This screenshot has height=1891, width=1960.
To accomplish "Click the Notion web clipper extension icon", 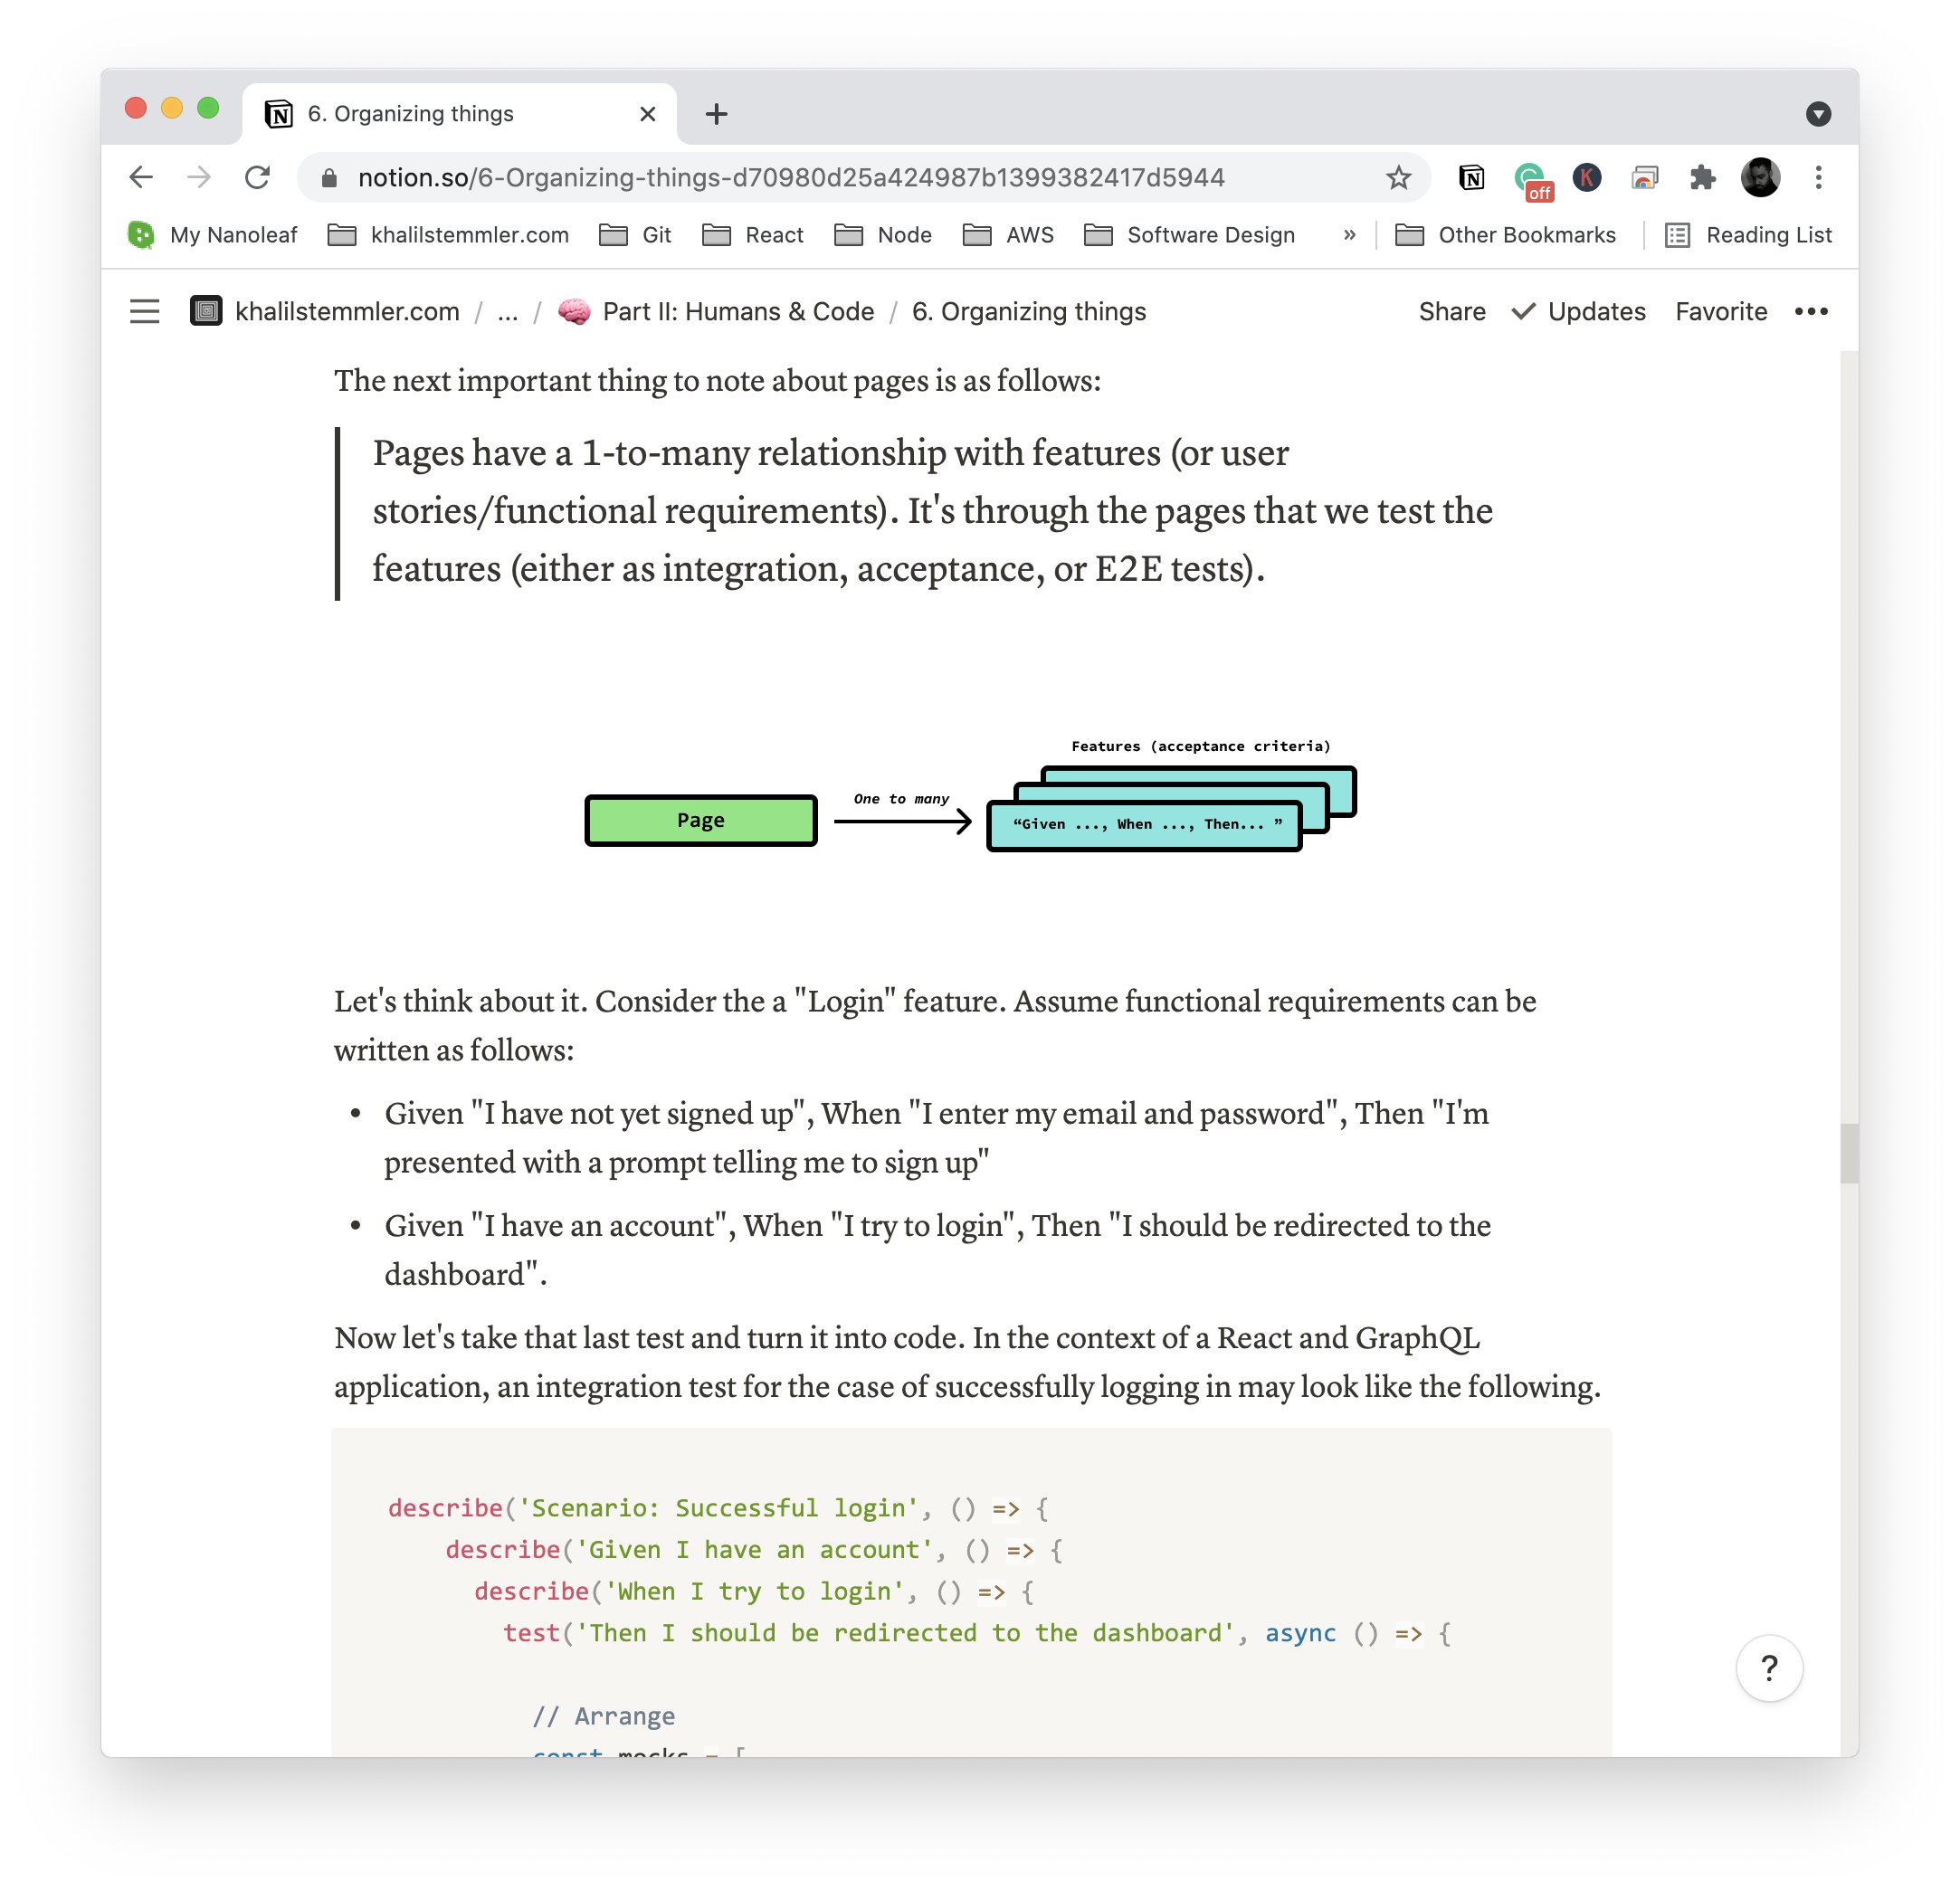I will 1471,178.
